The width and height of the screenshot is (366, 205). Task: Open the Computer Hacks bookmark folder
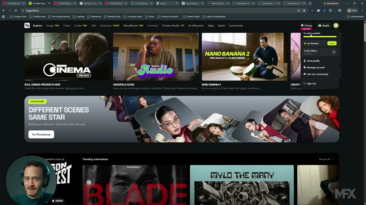[x=133, y=17]
